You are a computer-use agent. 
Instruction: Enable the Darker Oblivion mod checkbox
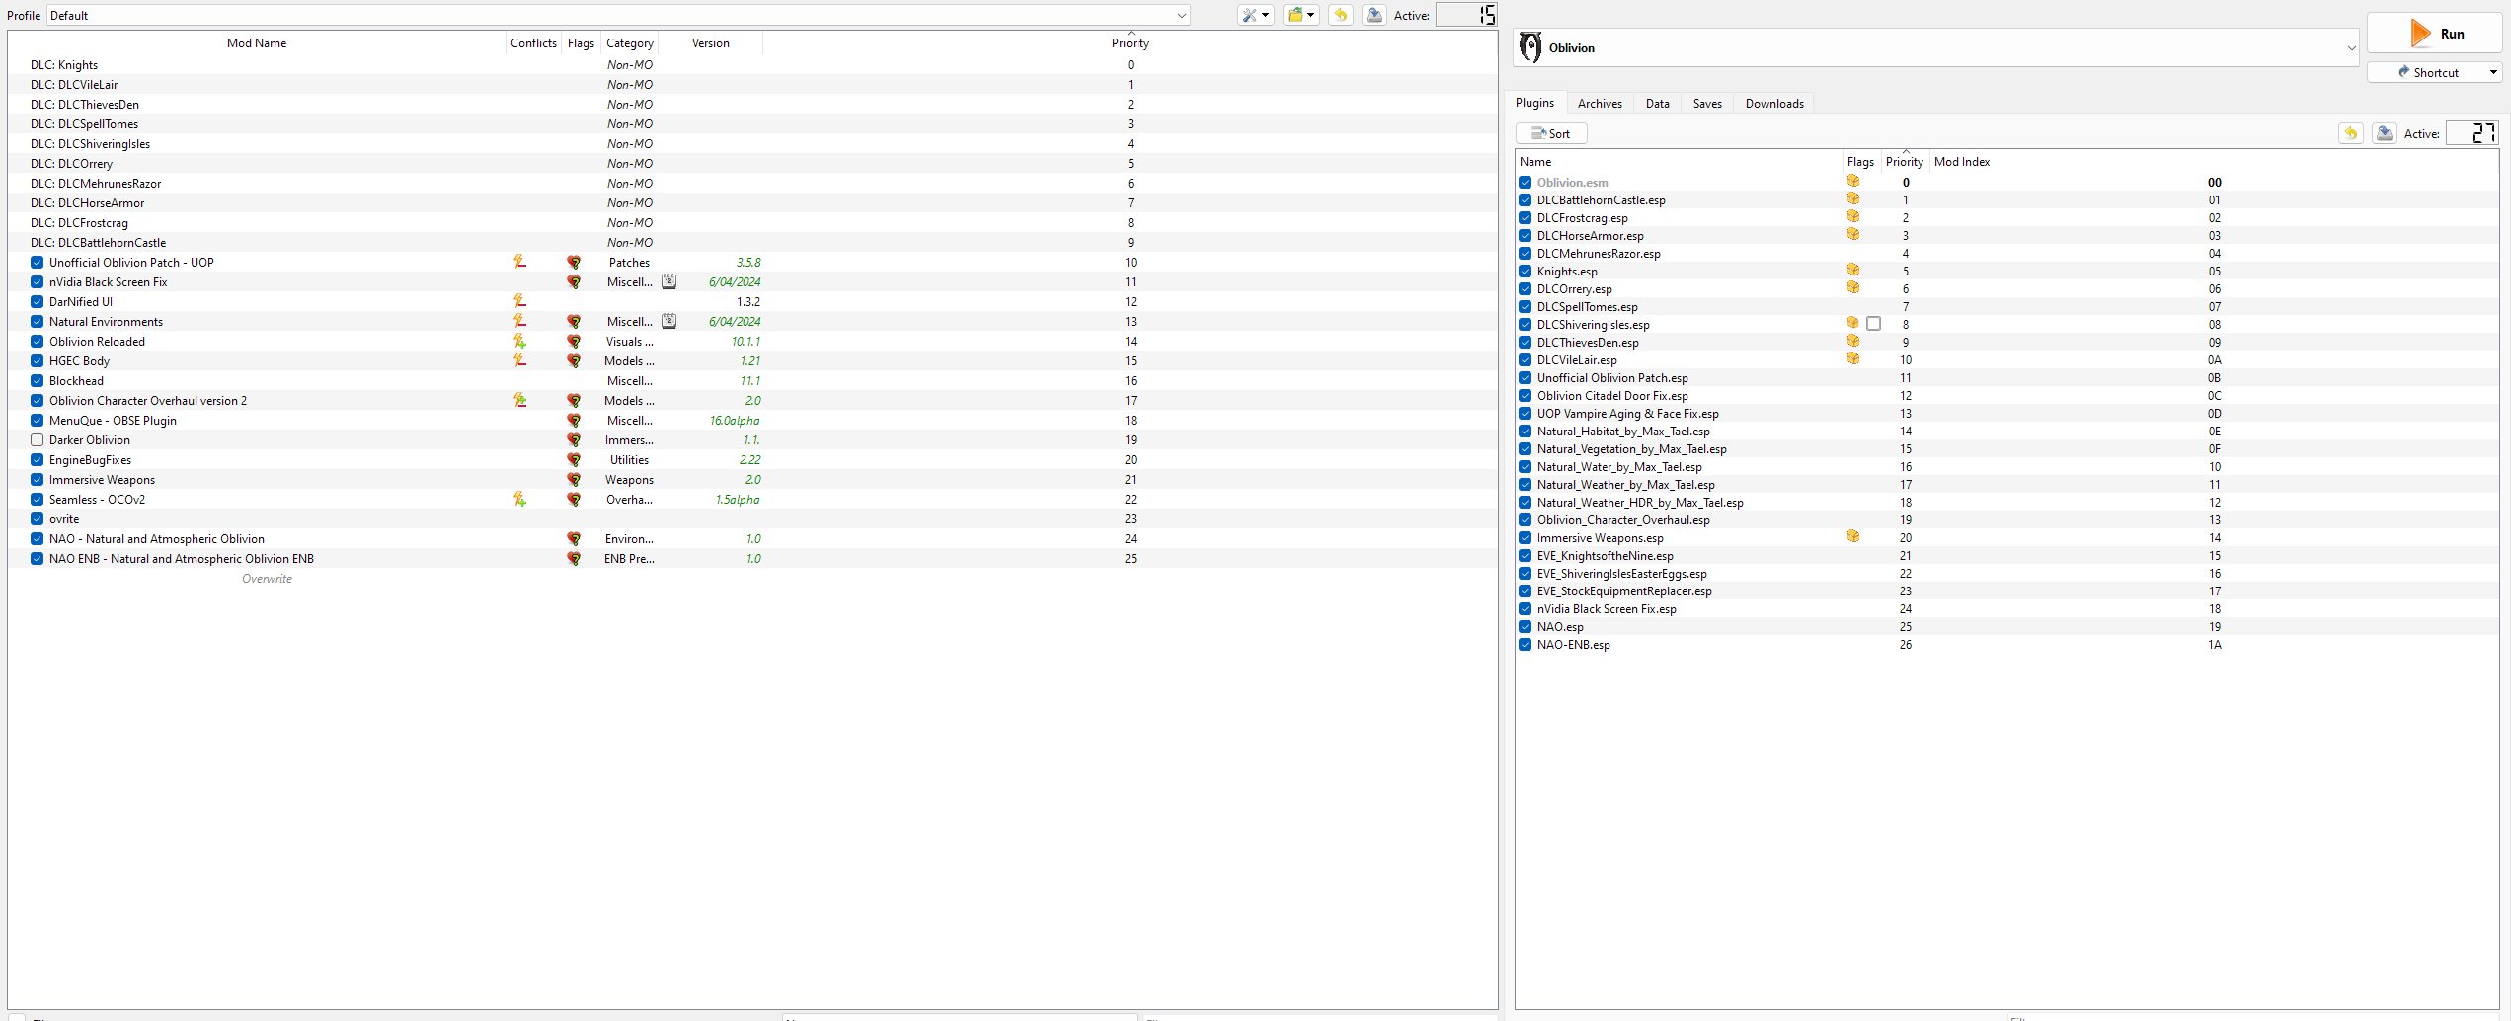tap(37, 439)
